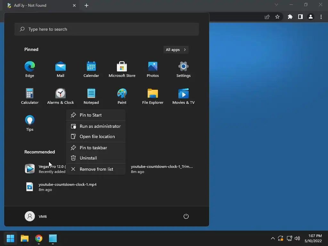328x246 pixels.
Task: Open the volume tray icon
Action: (297, 238)
